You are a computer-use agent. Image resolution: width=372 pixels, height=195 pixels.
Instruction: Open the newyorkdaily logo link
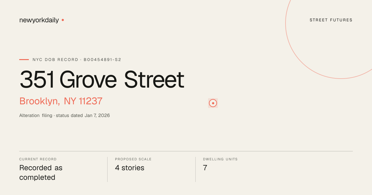(x=39, y=20)
